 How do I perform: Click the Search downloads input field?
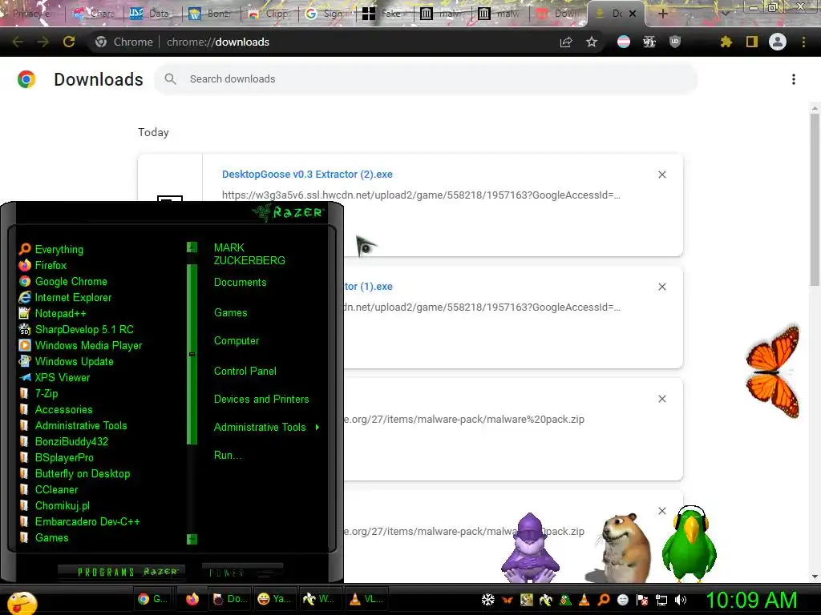coord(426,79)
